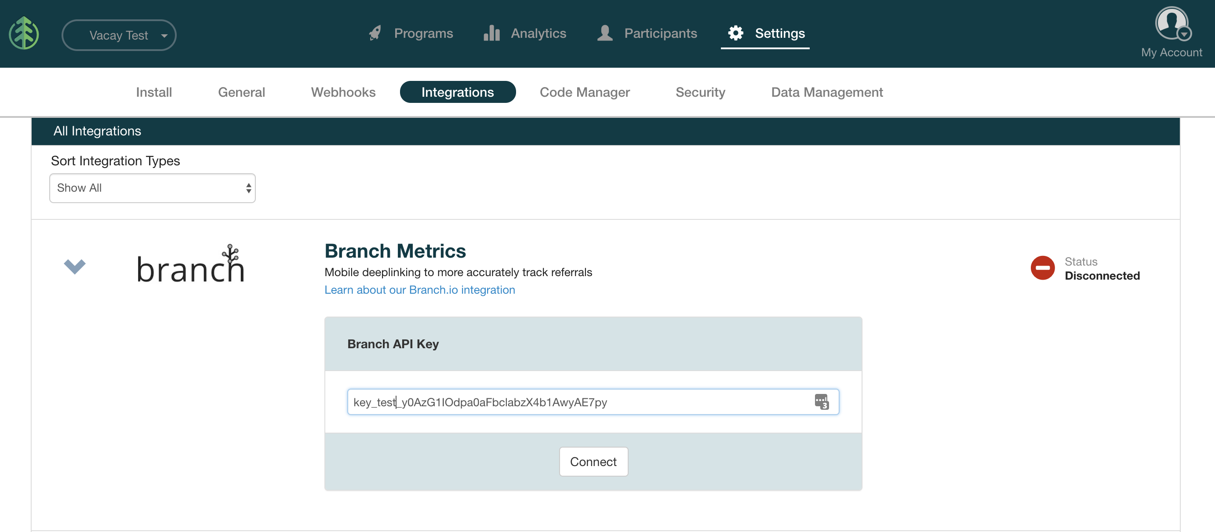The image size is (1215, 532).
Task: Select the Integrations tab
Action: click(458, 92)
